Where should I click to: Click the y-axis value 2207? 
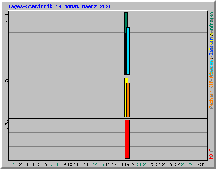tap(6, 124)
